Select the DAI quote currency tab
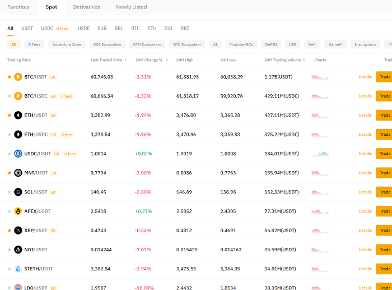The width and height of the screenshot is (392, 290). 169,28
